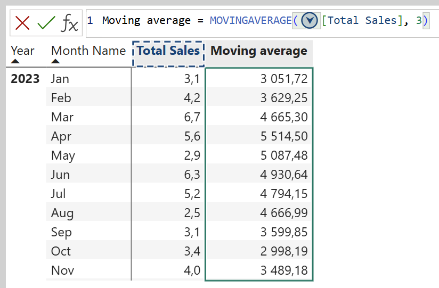Screen dimensions: 439x288
Task: Click the Total Sales value 5,6 for Apr
Action: [x=192, y=137]
